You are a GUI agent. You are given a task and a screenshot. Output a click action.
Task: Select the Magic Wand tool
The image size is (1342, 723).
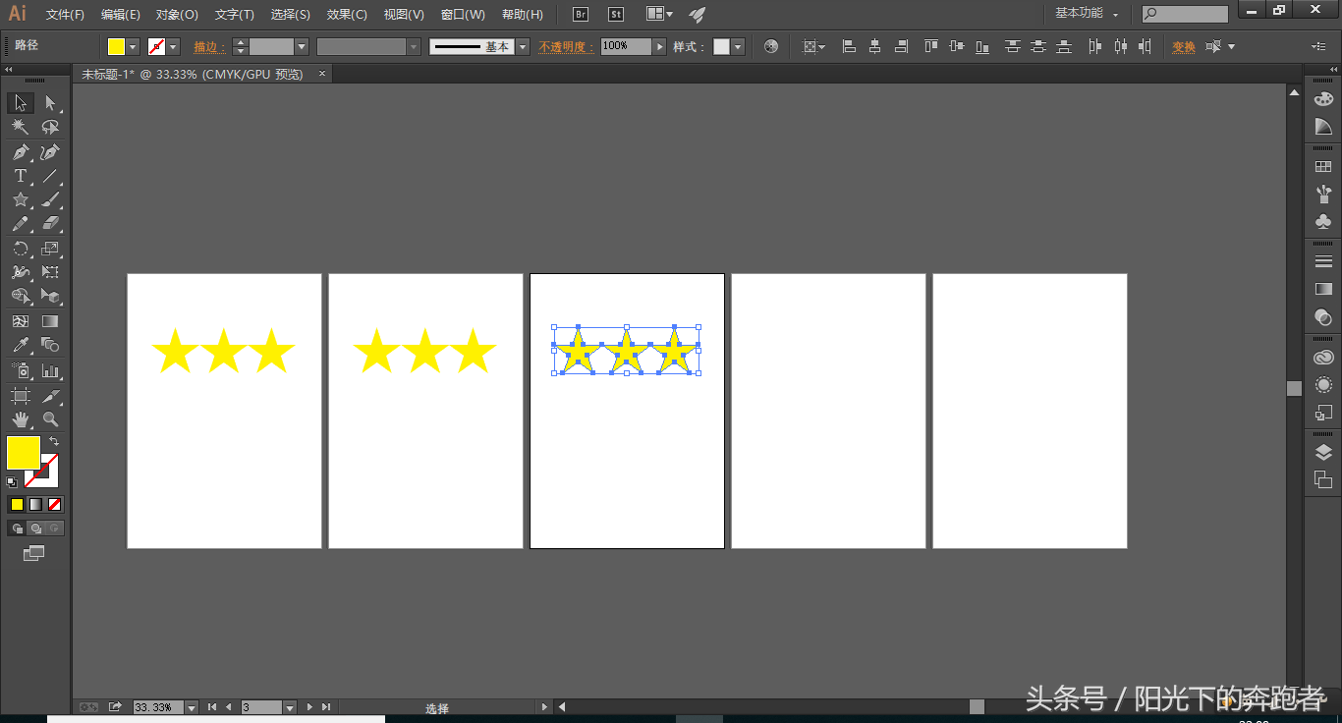[x=21, y=128]
